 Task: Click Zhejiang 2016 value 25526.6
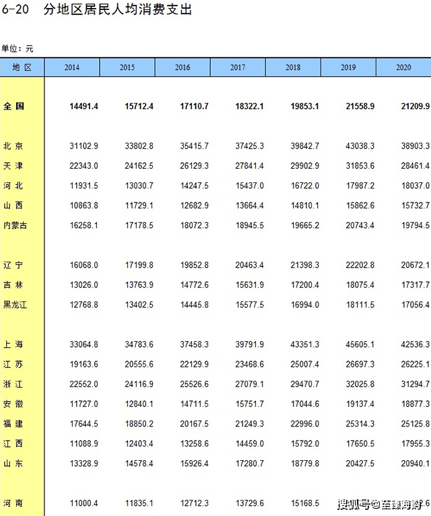coord(194,384)
